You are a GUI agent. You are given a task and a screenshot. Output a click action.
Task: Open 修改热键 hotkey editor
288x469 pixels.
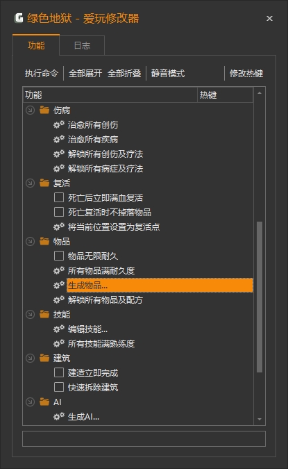246,73
